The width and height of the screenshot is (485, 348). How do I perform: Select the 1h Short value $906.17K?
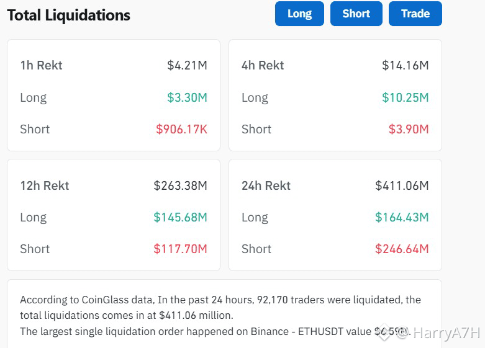tap(181, 129)
